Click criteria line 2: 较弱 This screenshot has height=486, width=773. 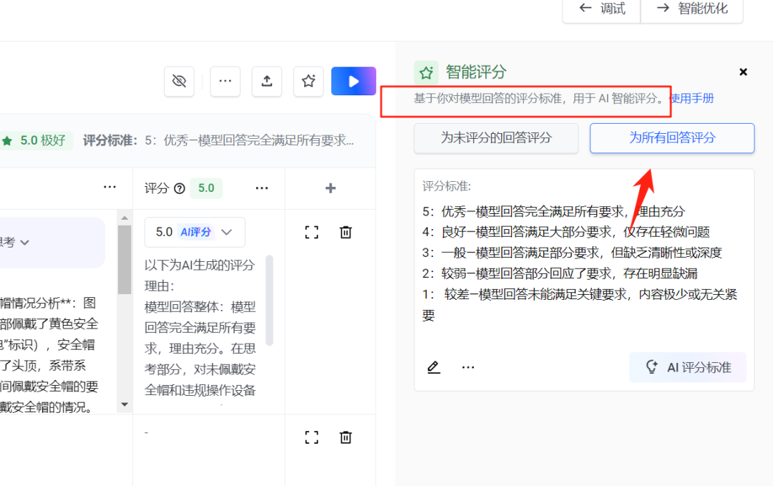click(560, 273)
